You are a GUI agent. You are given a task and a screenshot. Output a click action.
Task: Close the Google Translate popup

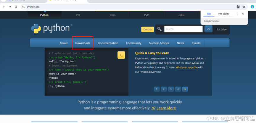coord(243,14)
